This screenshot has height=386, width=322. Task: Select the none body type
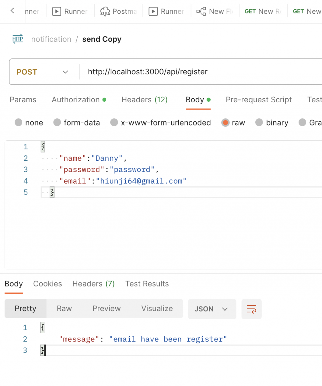pos(19,122)
